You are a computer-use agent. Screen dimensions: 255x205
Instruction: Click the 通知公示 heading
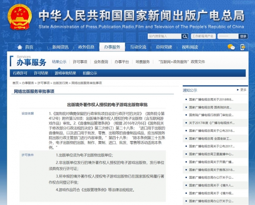tap(190, 90)
